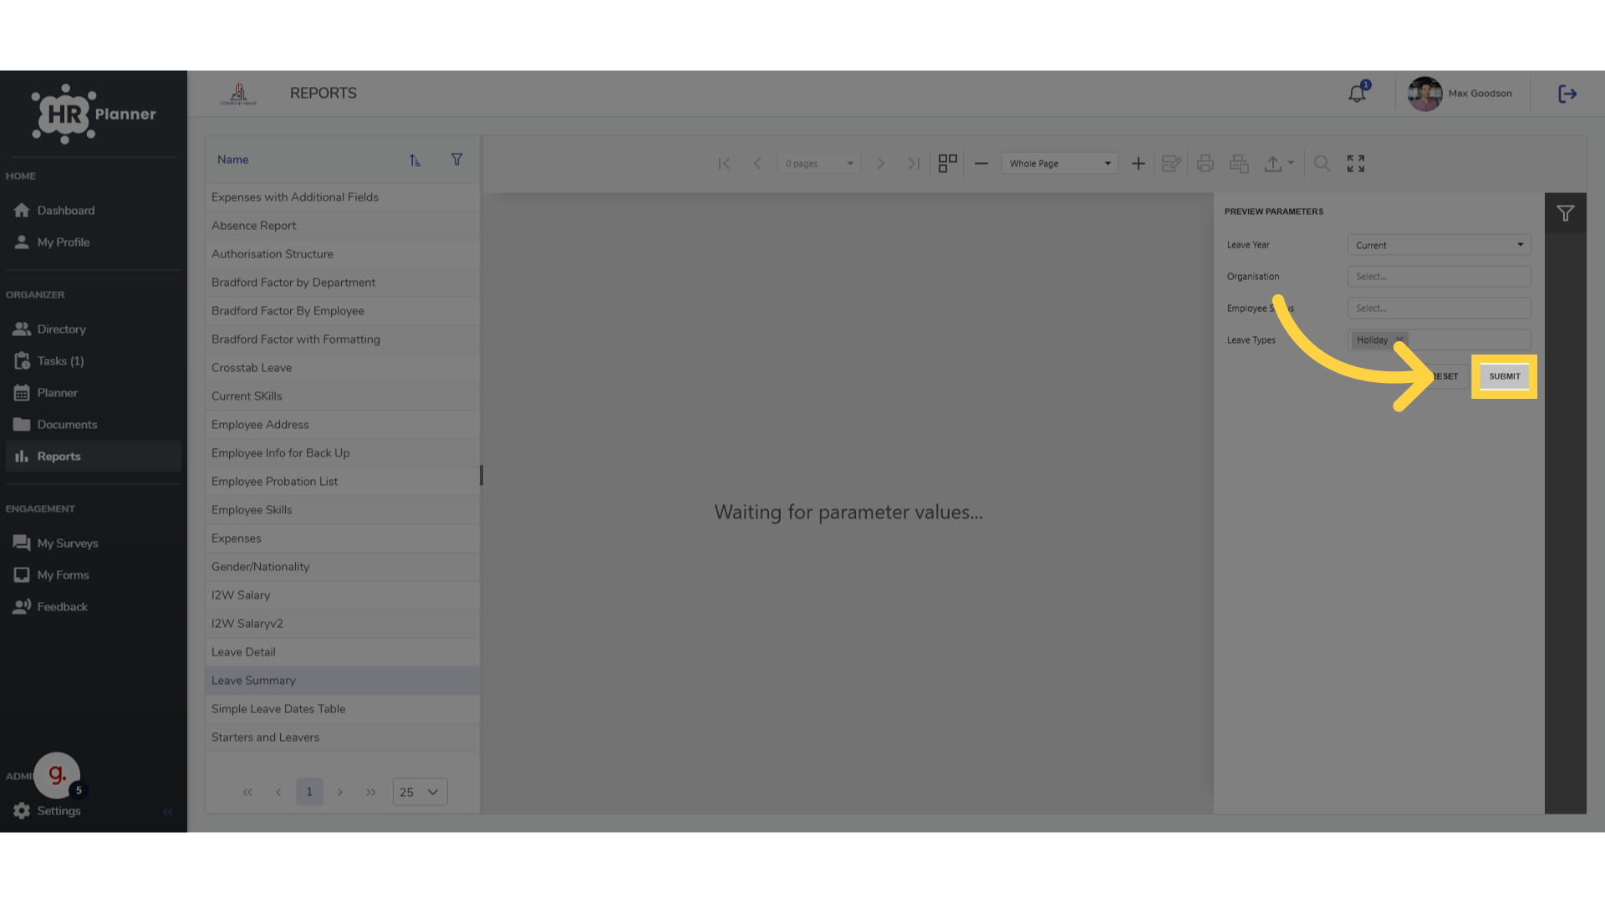Click the SUBMIT button
This screenshot has width=1605, height=903.
[x=1504, y=377]
